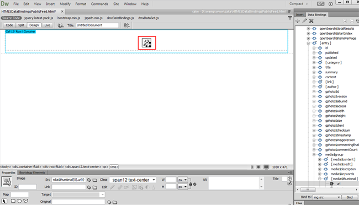Viewport: 359px width, 205px height.
Task: Toggle the Live view button
Action: click(x=47, y=25)
